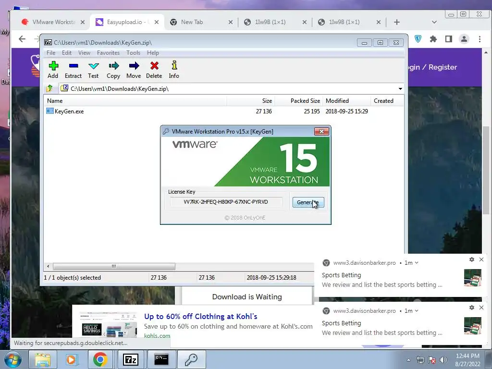492x369 pixels.
Task: Open the Chrome profile avatar icon
Action: pyautogui.click(x=464, y=39)
